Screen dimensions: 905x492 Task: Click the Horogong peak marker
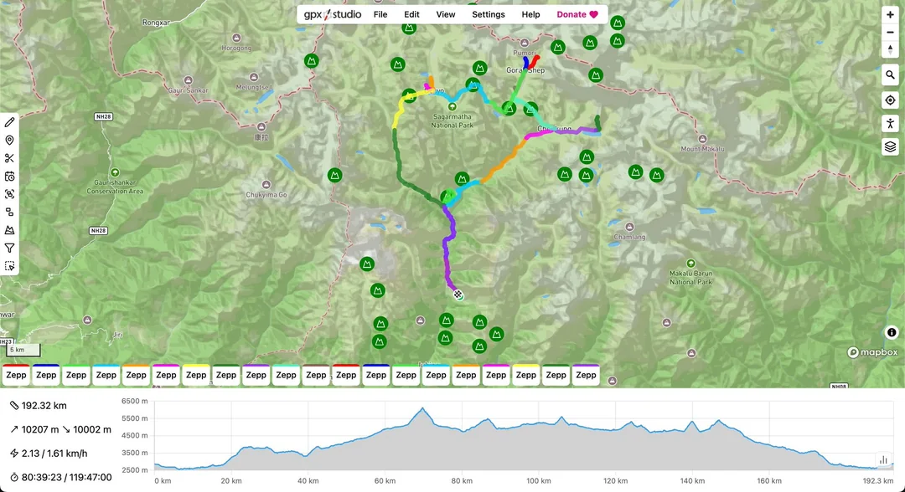click(236, 38)
